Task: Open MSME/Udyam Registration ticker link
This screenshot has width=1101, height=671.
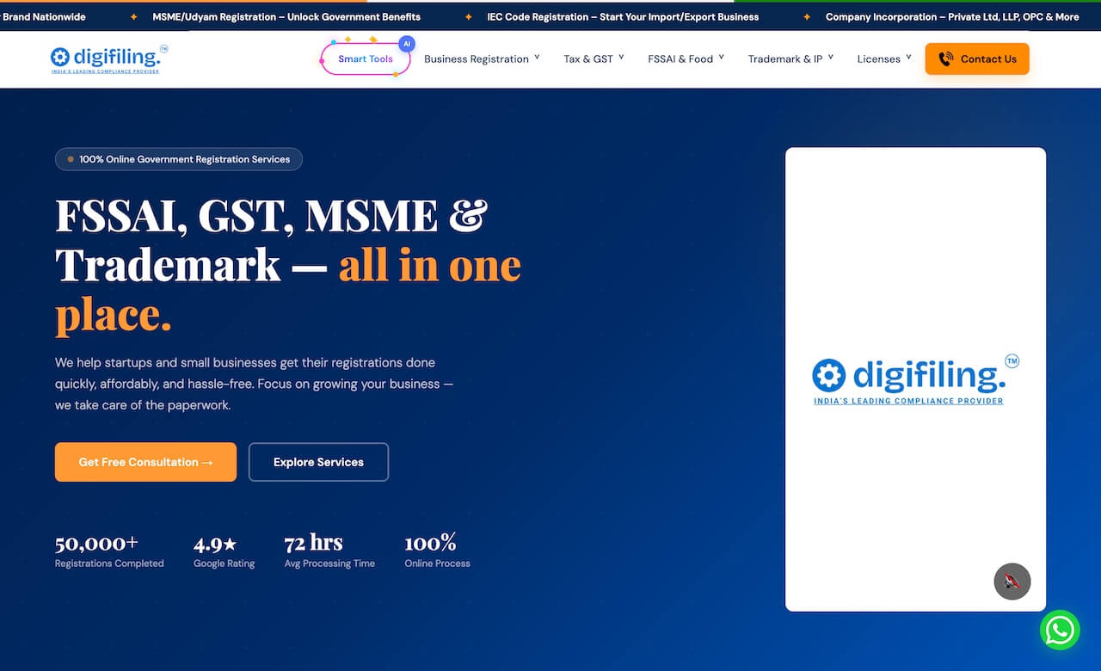Action: click(286, 16)
